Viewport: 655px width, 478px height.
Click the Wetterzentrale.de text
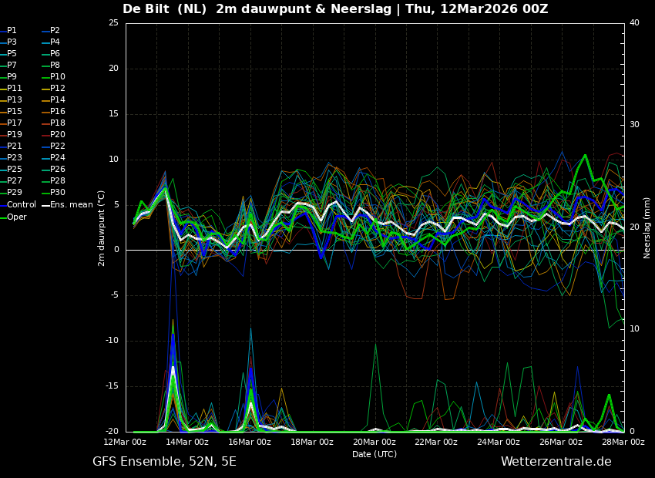pyautogui.click(x=556, y=462)
